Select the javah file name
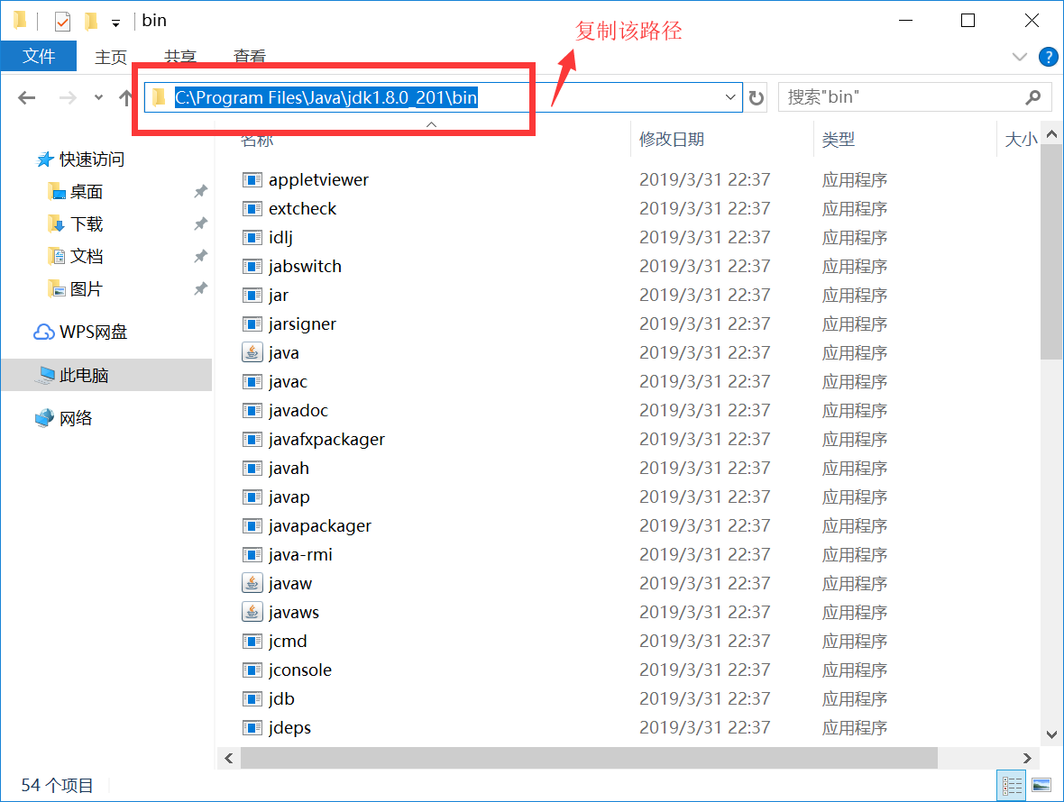 (x=289, y=469)
